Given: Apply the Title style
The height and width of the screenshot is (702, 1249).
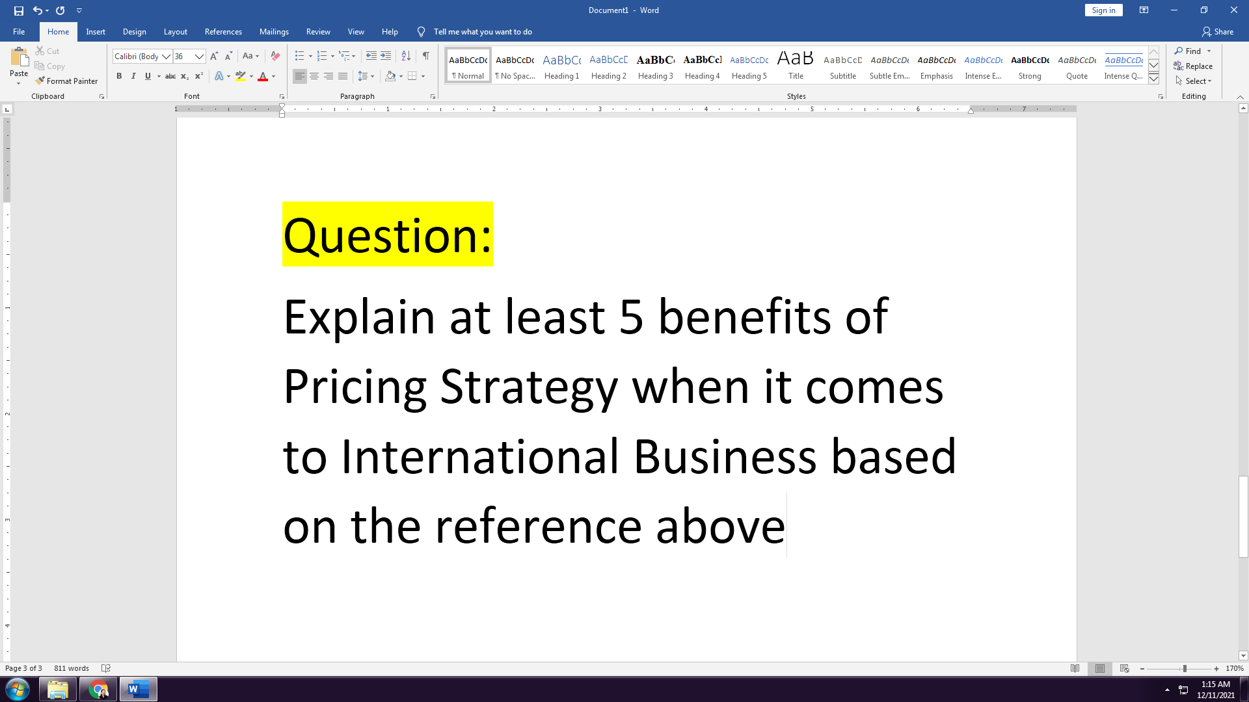Looking at the screenshot, I should (796, 66).
